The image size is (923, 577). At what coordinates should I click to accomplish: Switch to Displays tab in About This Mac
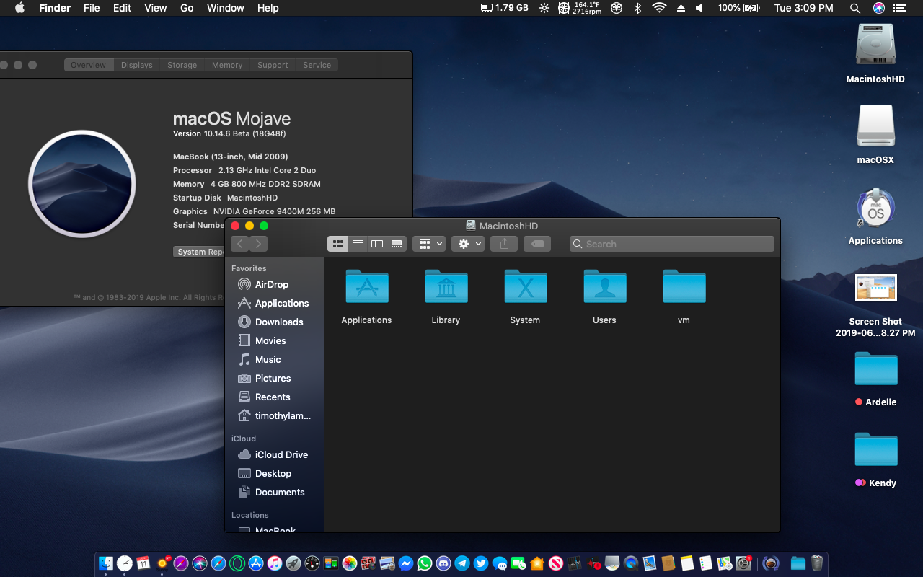[x=137, y=65]
